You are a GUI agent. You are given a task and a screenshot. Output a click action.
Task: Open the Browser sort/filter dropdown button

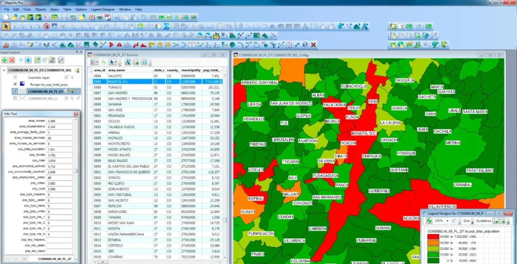(94, 62)
